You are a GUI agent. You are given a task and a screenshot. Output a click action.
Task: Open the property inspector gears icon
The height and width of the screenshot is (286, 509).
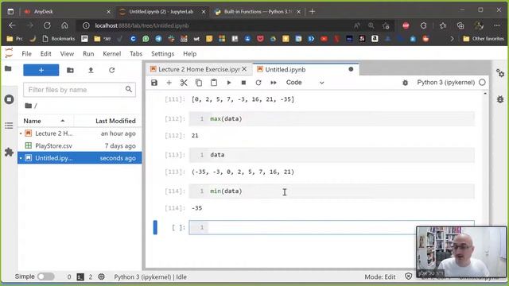coord(500,73)
